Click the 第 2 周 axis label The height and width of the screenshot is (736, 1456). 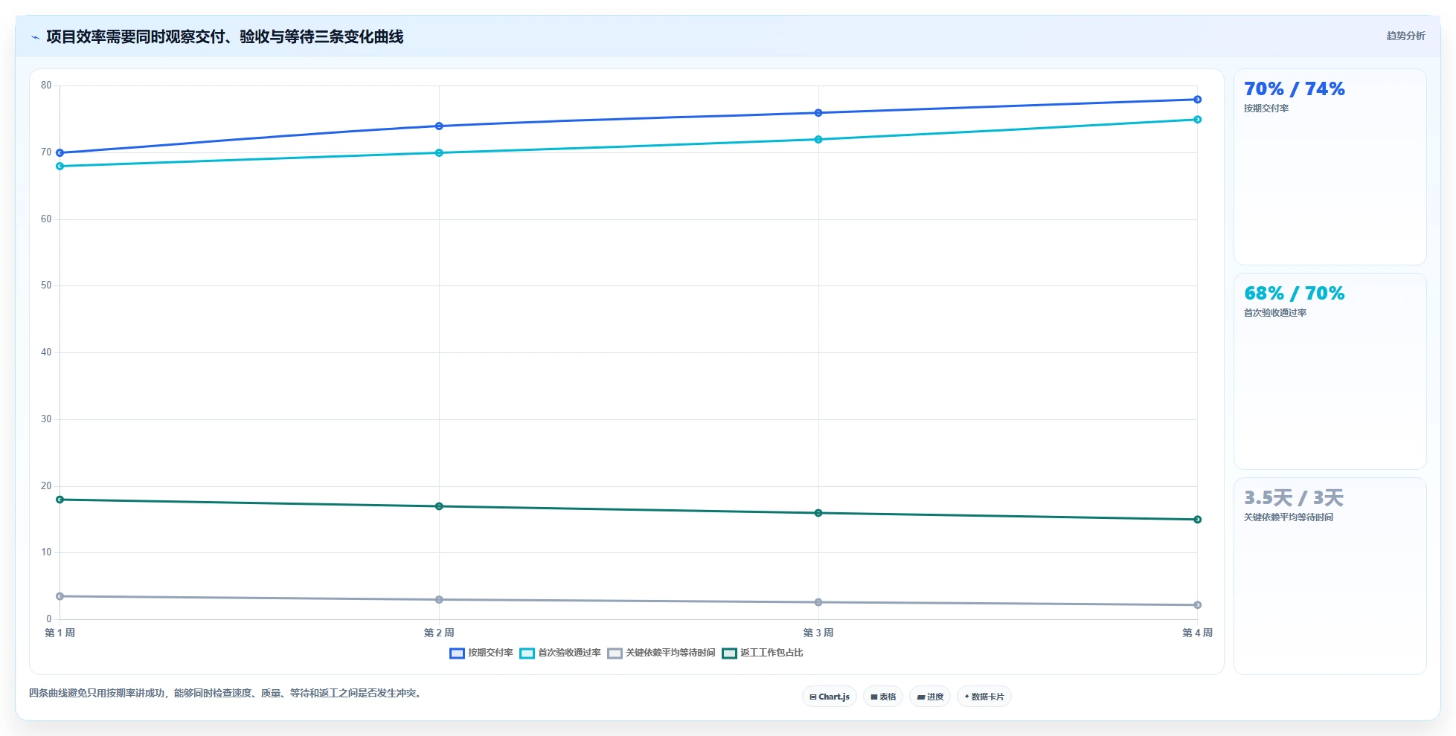439,633
